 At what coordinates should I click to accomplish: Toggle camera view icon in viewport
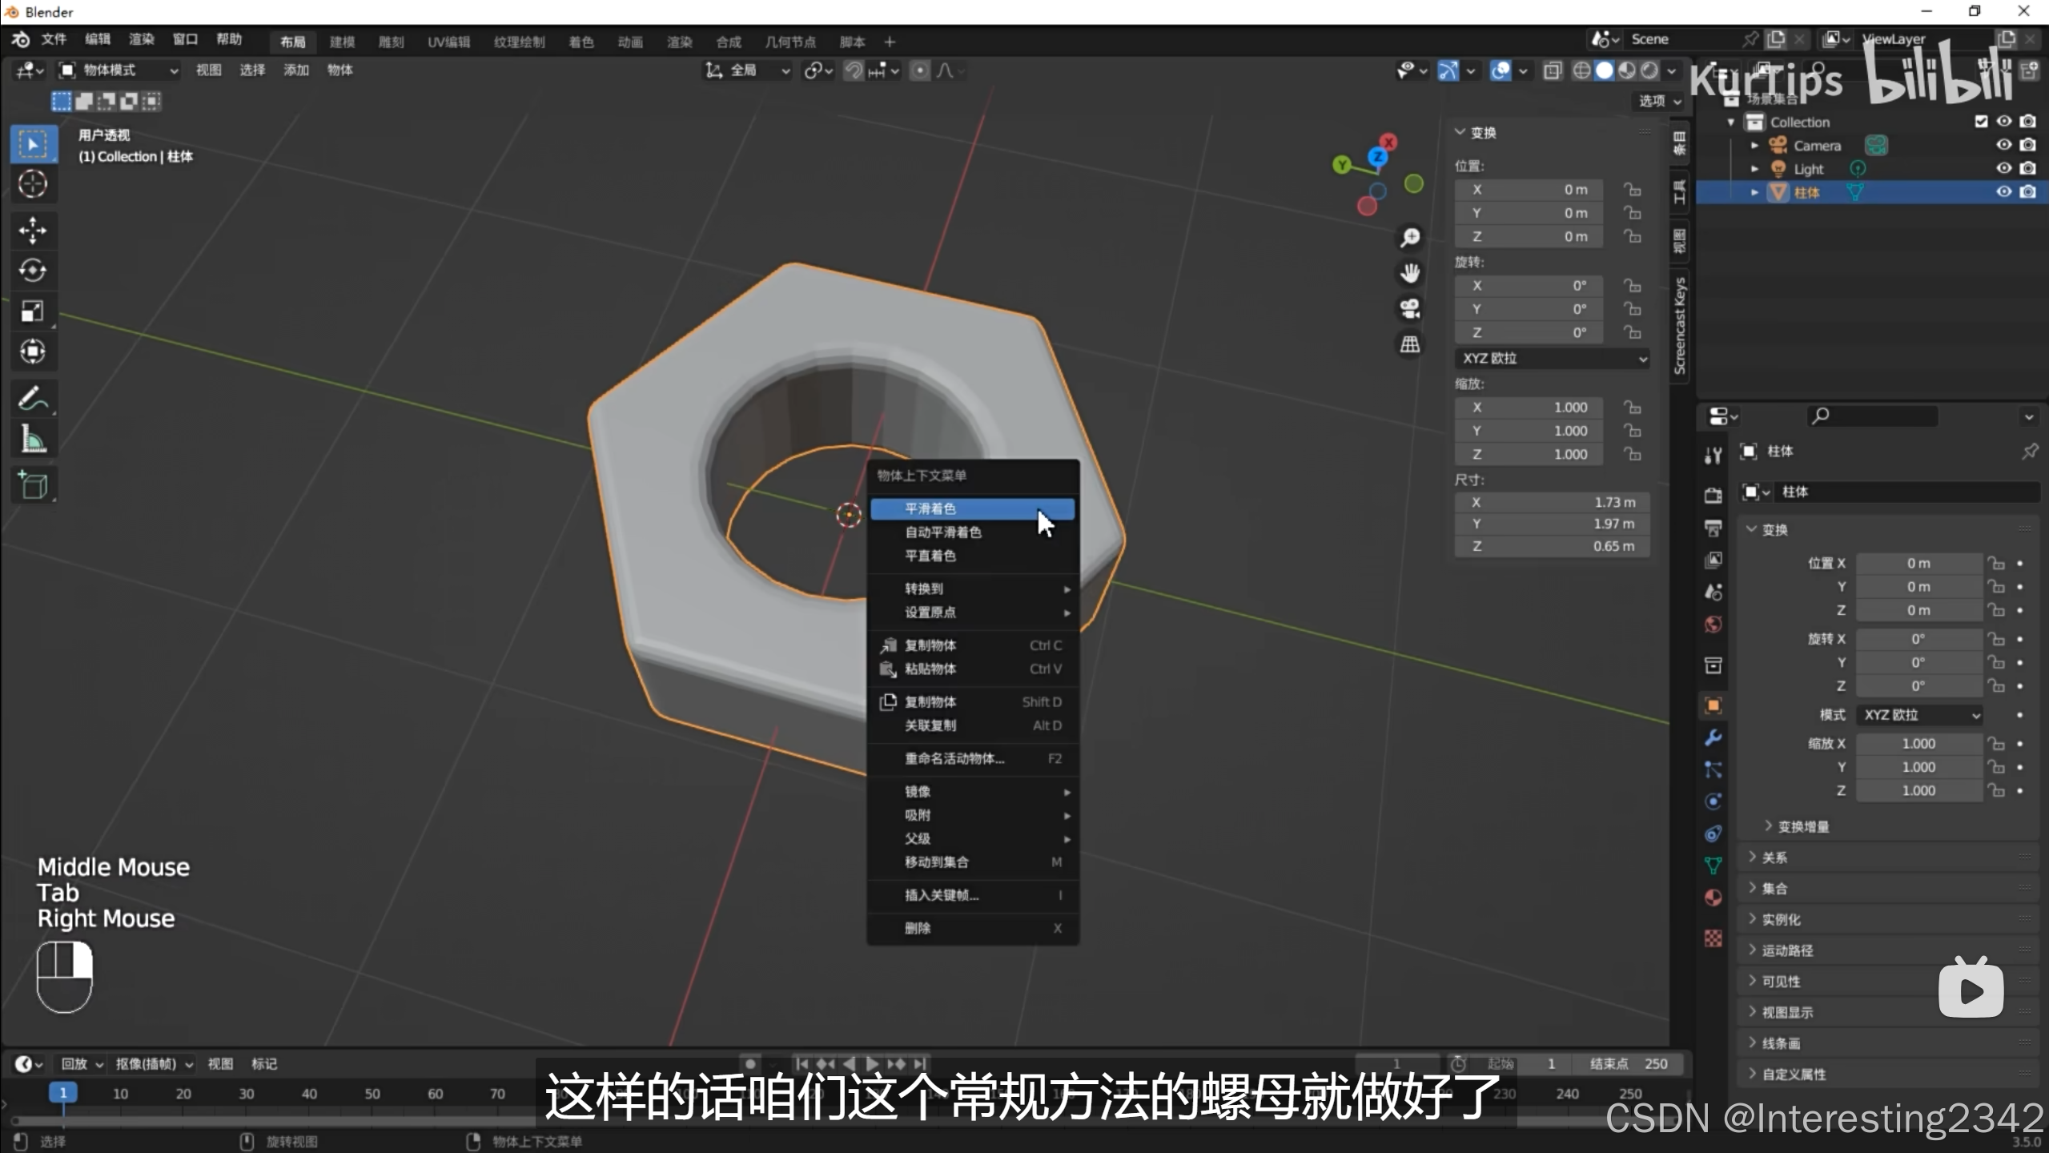(1409, 308)
